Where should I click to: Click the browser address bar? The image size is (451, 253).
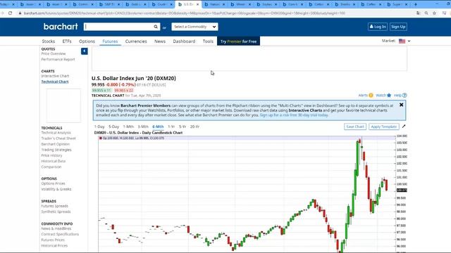(x=184, y=13)
